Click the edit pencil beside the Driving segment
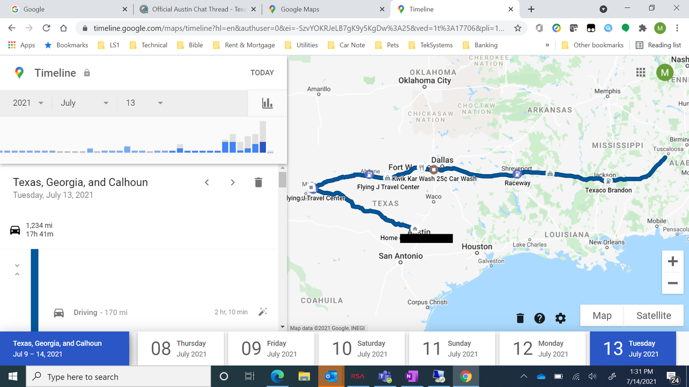Image resolution: width=689 pixels, height=387 pixels. pos(263,312)
